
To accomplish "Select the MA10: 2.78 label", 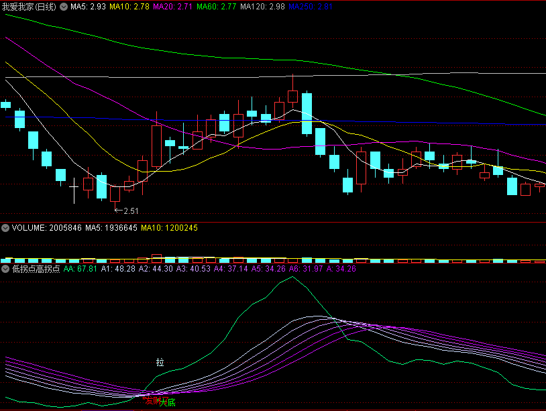I will tap(129, 7).
